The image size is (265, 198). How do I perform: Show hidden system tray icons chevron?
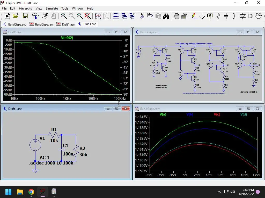click(219, 192)
